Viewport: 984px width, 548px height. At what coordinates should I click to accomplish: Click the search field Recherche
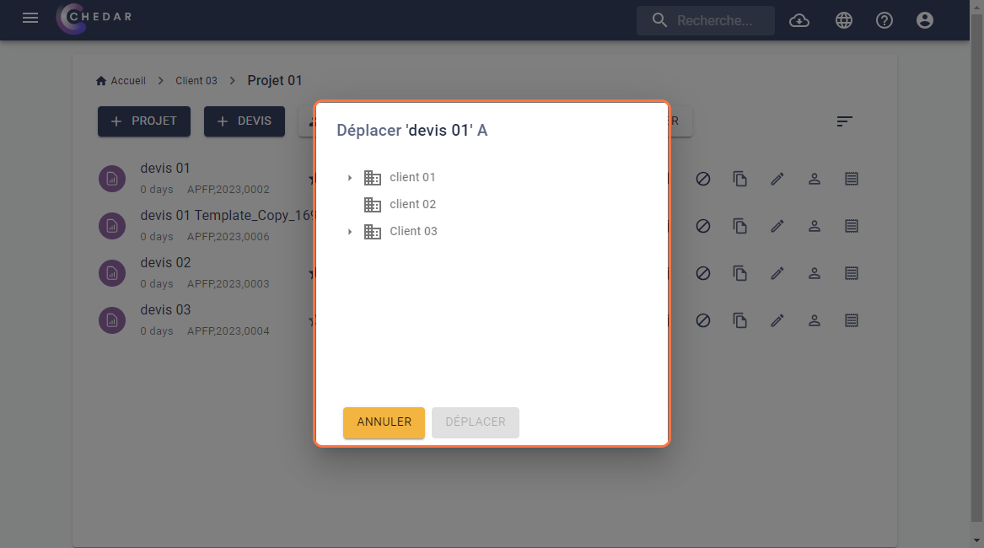point(706,21)
